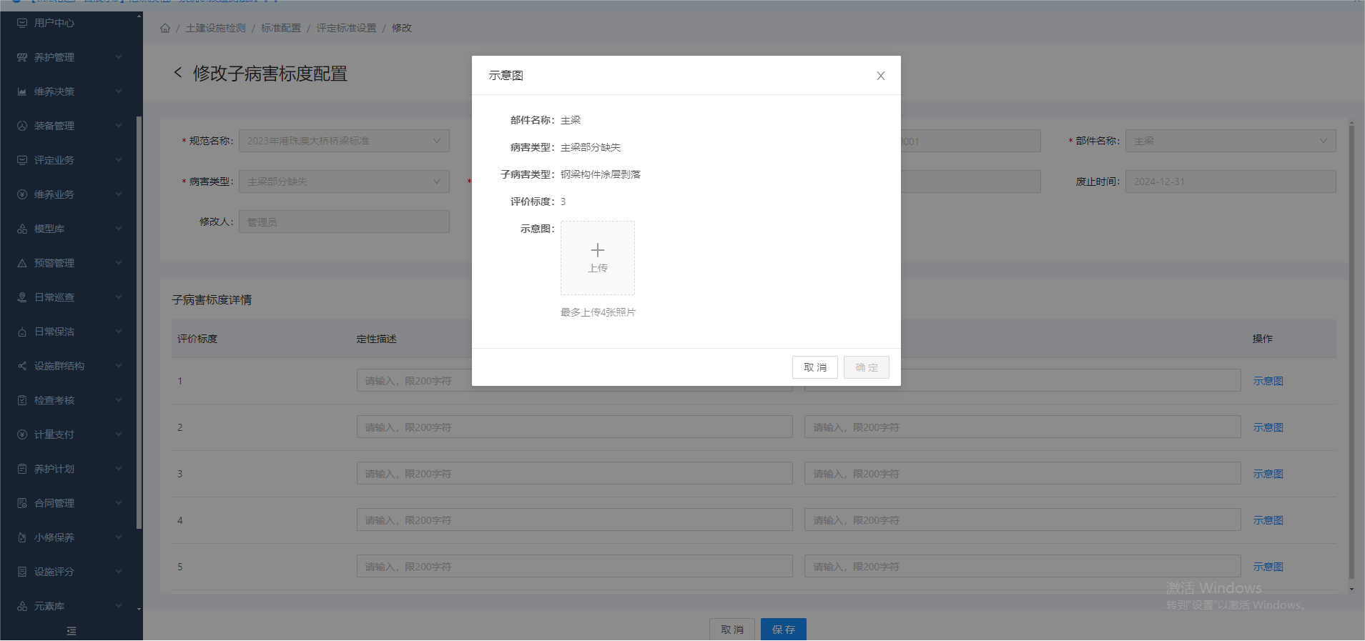Viewport: 1365px width, 641px height.
Task: Click the 评定业务 sidebar icon
Action: pos(22,160)
